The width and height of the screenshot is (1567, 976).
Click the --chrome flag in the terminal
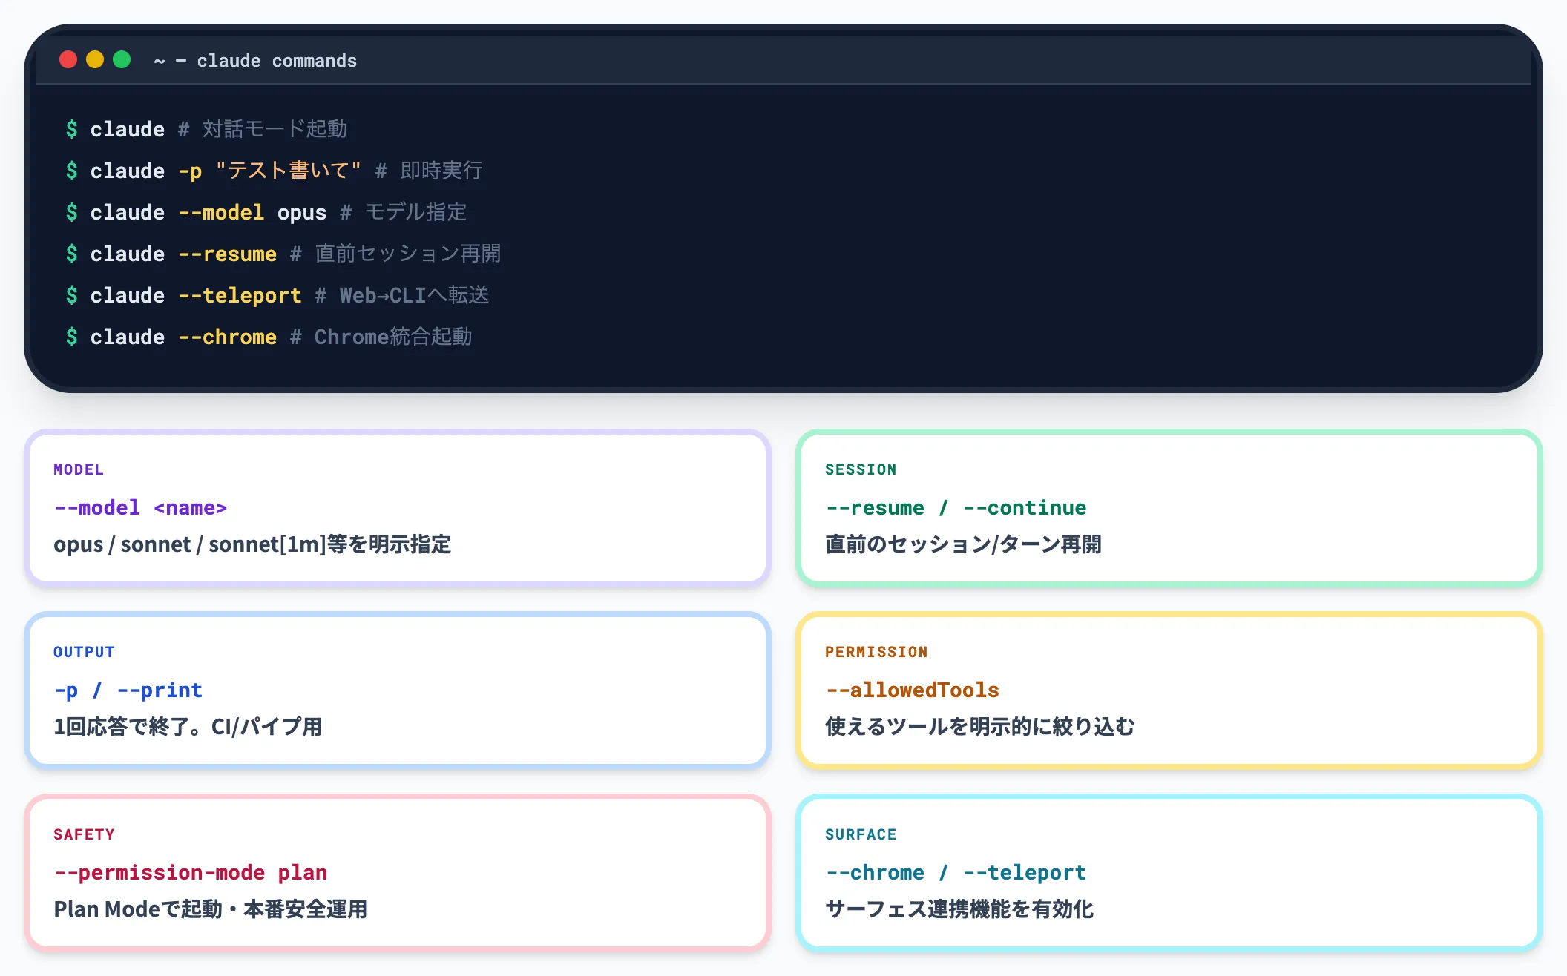[227, 337]
